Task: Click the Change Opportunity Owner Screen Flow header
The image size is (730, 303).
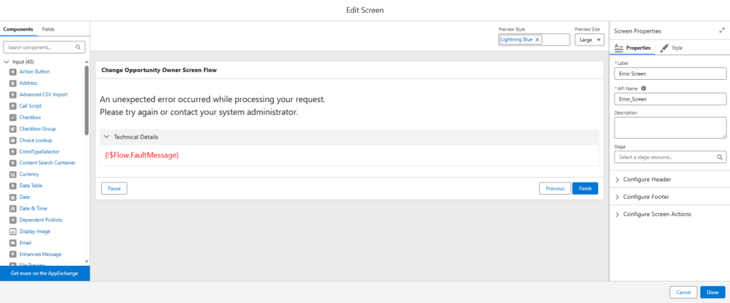Action: coord(159,71)
